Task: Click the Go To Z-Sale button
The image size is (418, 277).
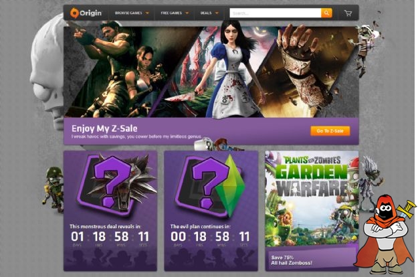Action: [x=330, y=131]
